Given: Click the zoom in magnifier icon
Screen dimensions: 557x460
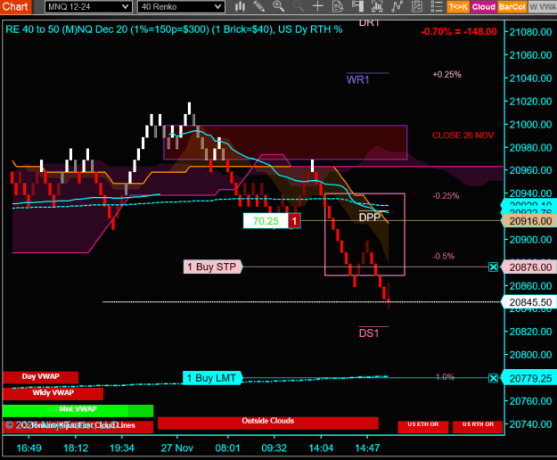Looking at the screenshot, I should [278, 6].
